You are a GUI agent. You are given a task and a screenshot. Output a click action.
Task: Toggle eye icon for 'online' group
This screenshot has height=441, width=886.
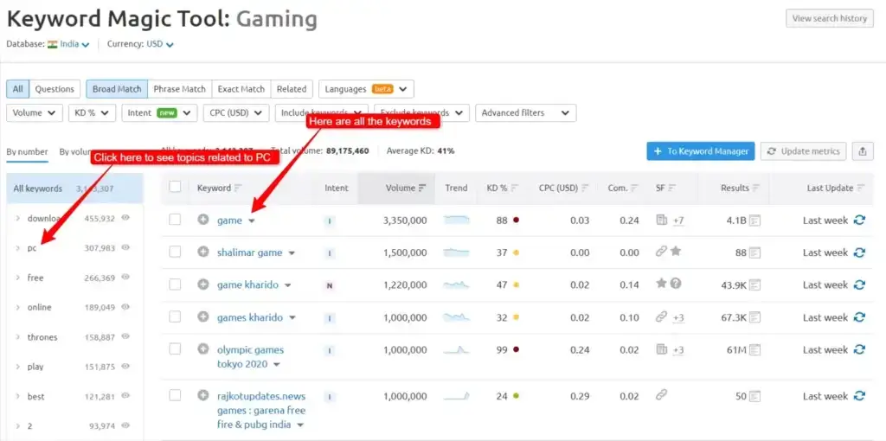pos(125,307)
